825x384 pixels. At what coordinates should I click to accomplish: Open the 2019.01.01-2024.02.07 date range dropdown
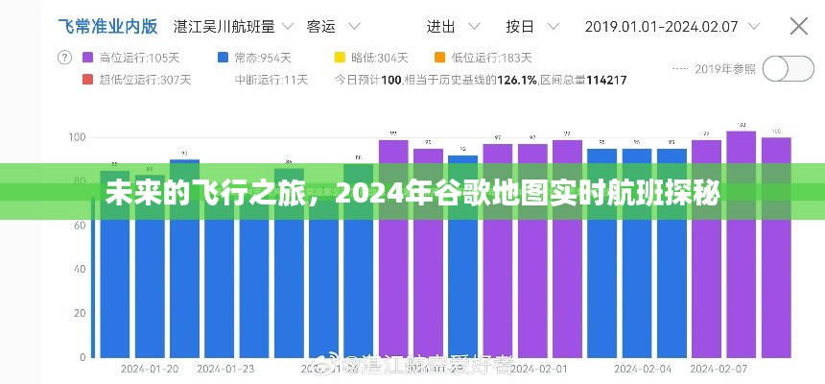(672, 26)
